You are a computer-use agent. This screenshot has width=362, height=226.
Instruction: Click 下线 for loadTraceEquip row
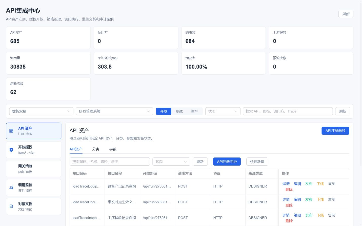coord(320,184)
